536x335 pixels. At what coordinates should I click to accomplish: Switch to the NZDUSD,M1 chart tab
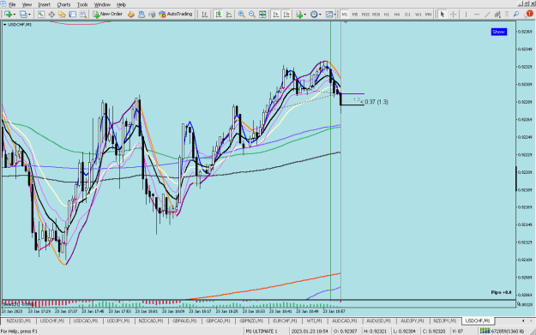pyautogui.click(x=19, y=321)
